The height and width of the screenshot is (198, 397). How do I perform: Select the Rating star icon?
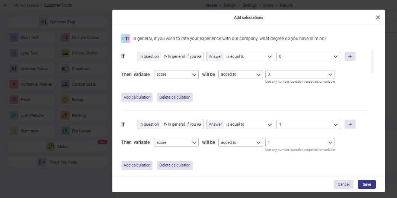[x=65, y=100]
